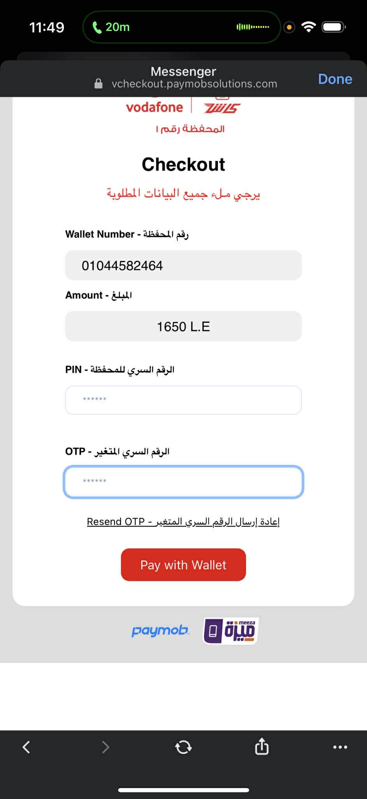Tap the Paymob logo
The width and height of the screenshot is (367, 799).
[x=160, y=630]
